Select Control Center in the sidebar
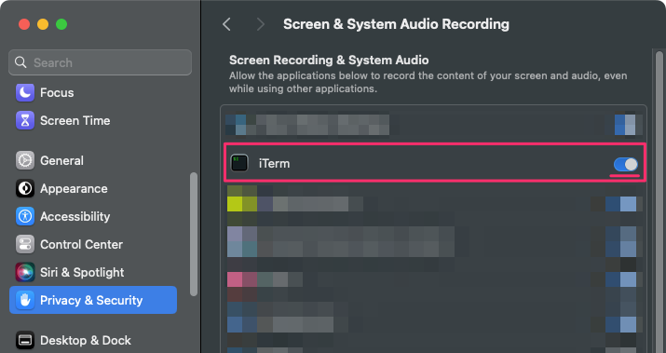This screenshot has height=353, width=666. (x=82, y=244)
